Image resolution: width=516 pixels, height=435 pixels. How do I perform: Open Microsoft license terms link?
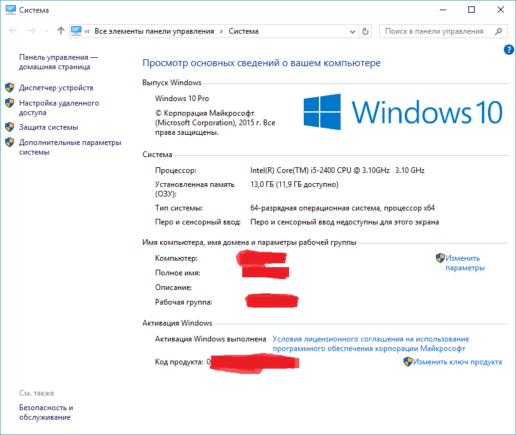tap(371, 344)
